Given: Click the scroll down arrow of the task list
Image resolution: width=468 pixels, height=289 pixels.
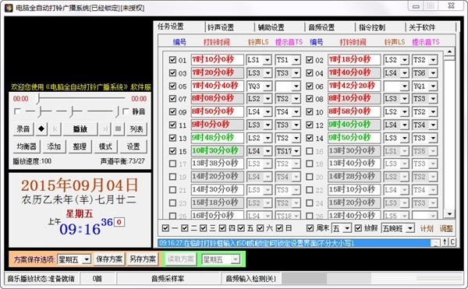Looking at the screenshot, I should coord(449,213).
